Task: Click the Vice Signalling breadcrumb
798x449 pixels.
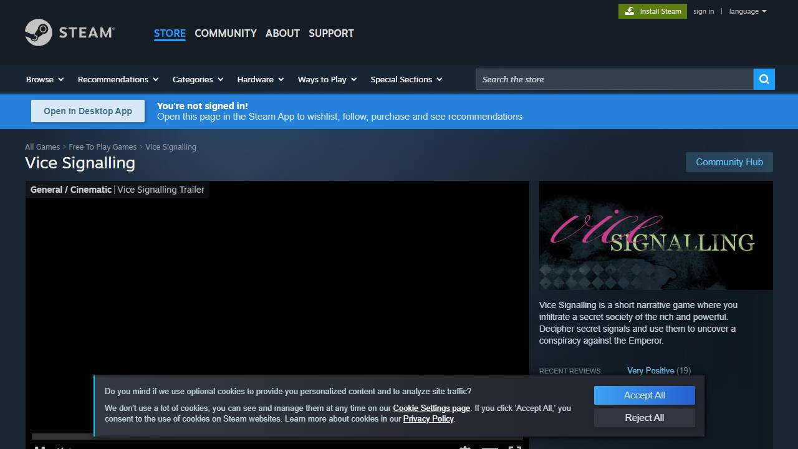Action: 171,147
